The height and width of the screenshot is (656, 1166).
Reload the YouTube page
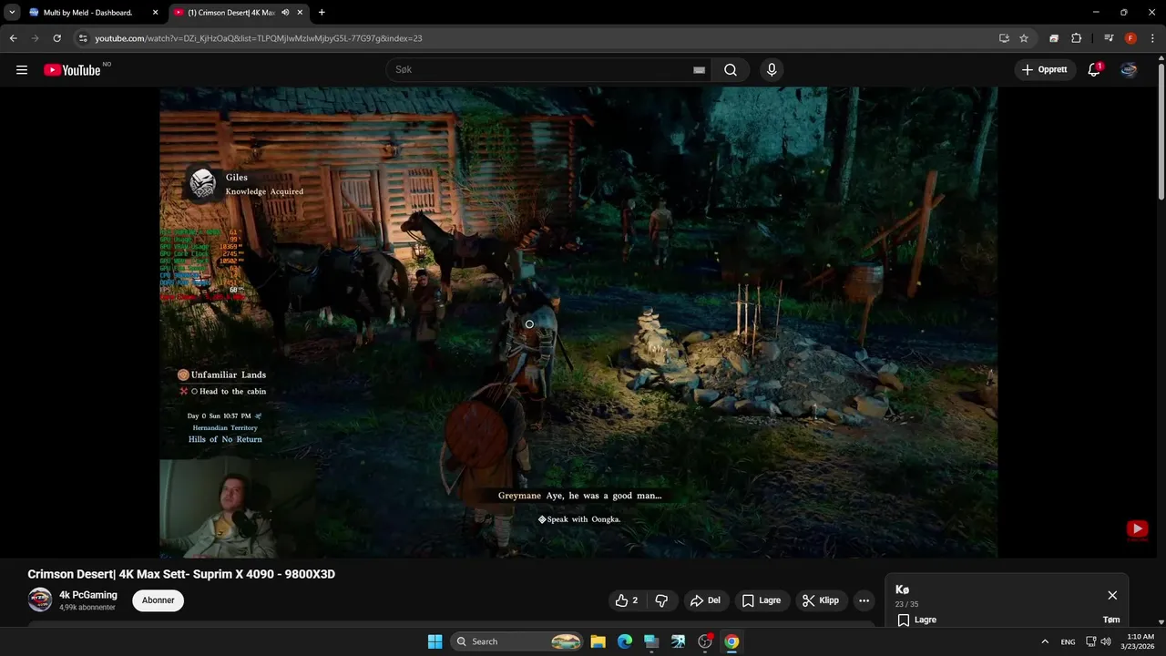pos(56,38)
